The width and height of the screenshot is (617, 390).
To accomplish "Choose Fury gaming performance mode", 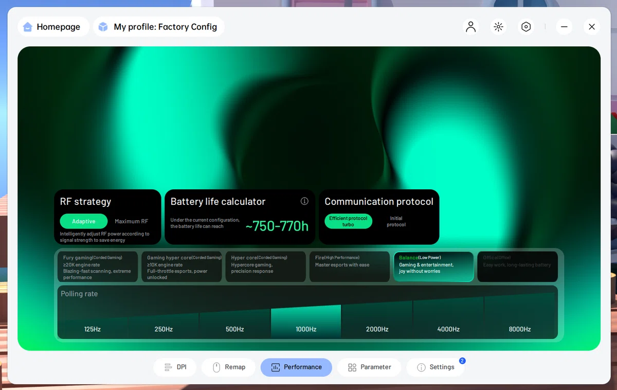I will [x=98, y=267].
